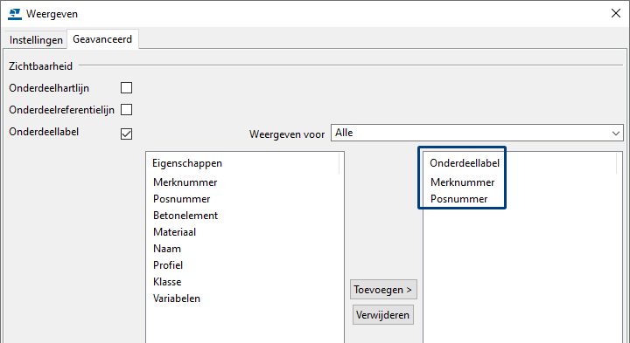Click the Verwijderen button
Screen dimensions: 630x343
tap(383, 315)
